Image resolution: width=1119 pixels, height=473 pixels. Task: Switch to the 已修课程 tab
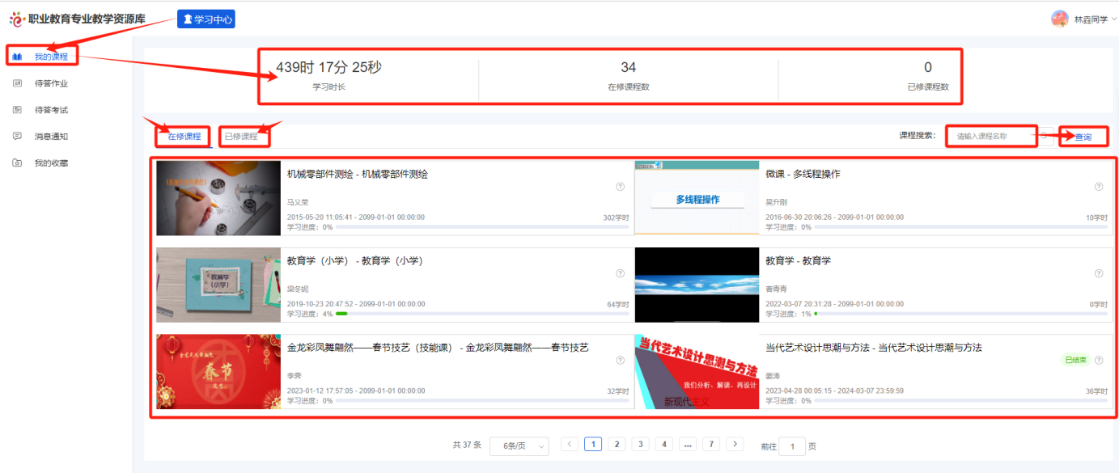click(244, 134)
